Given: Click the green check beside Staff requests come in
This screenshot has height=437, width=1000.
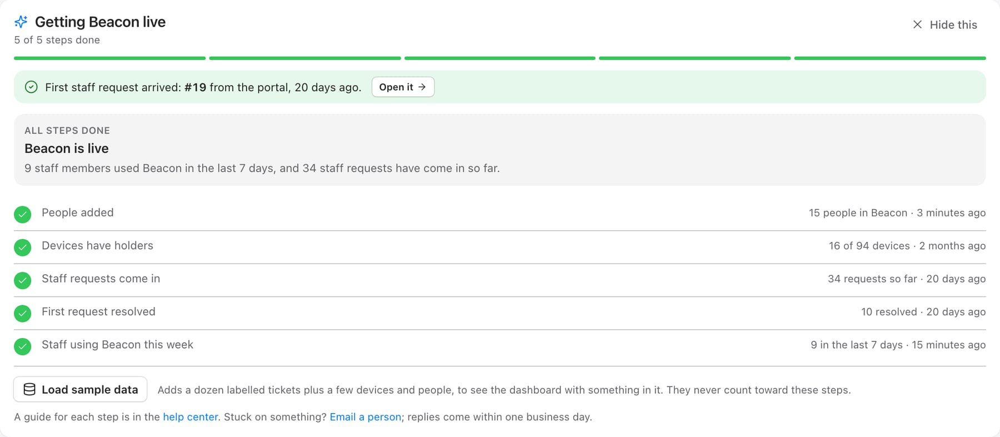Looking at the screenshot, I should (x=23, y=280).
